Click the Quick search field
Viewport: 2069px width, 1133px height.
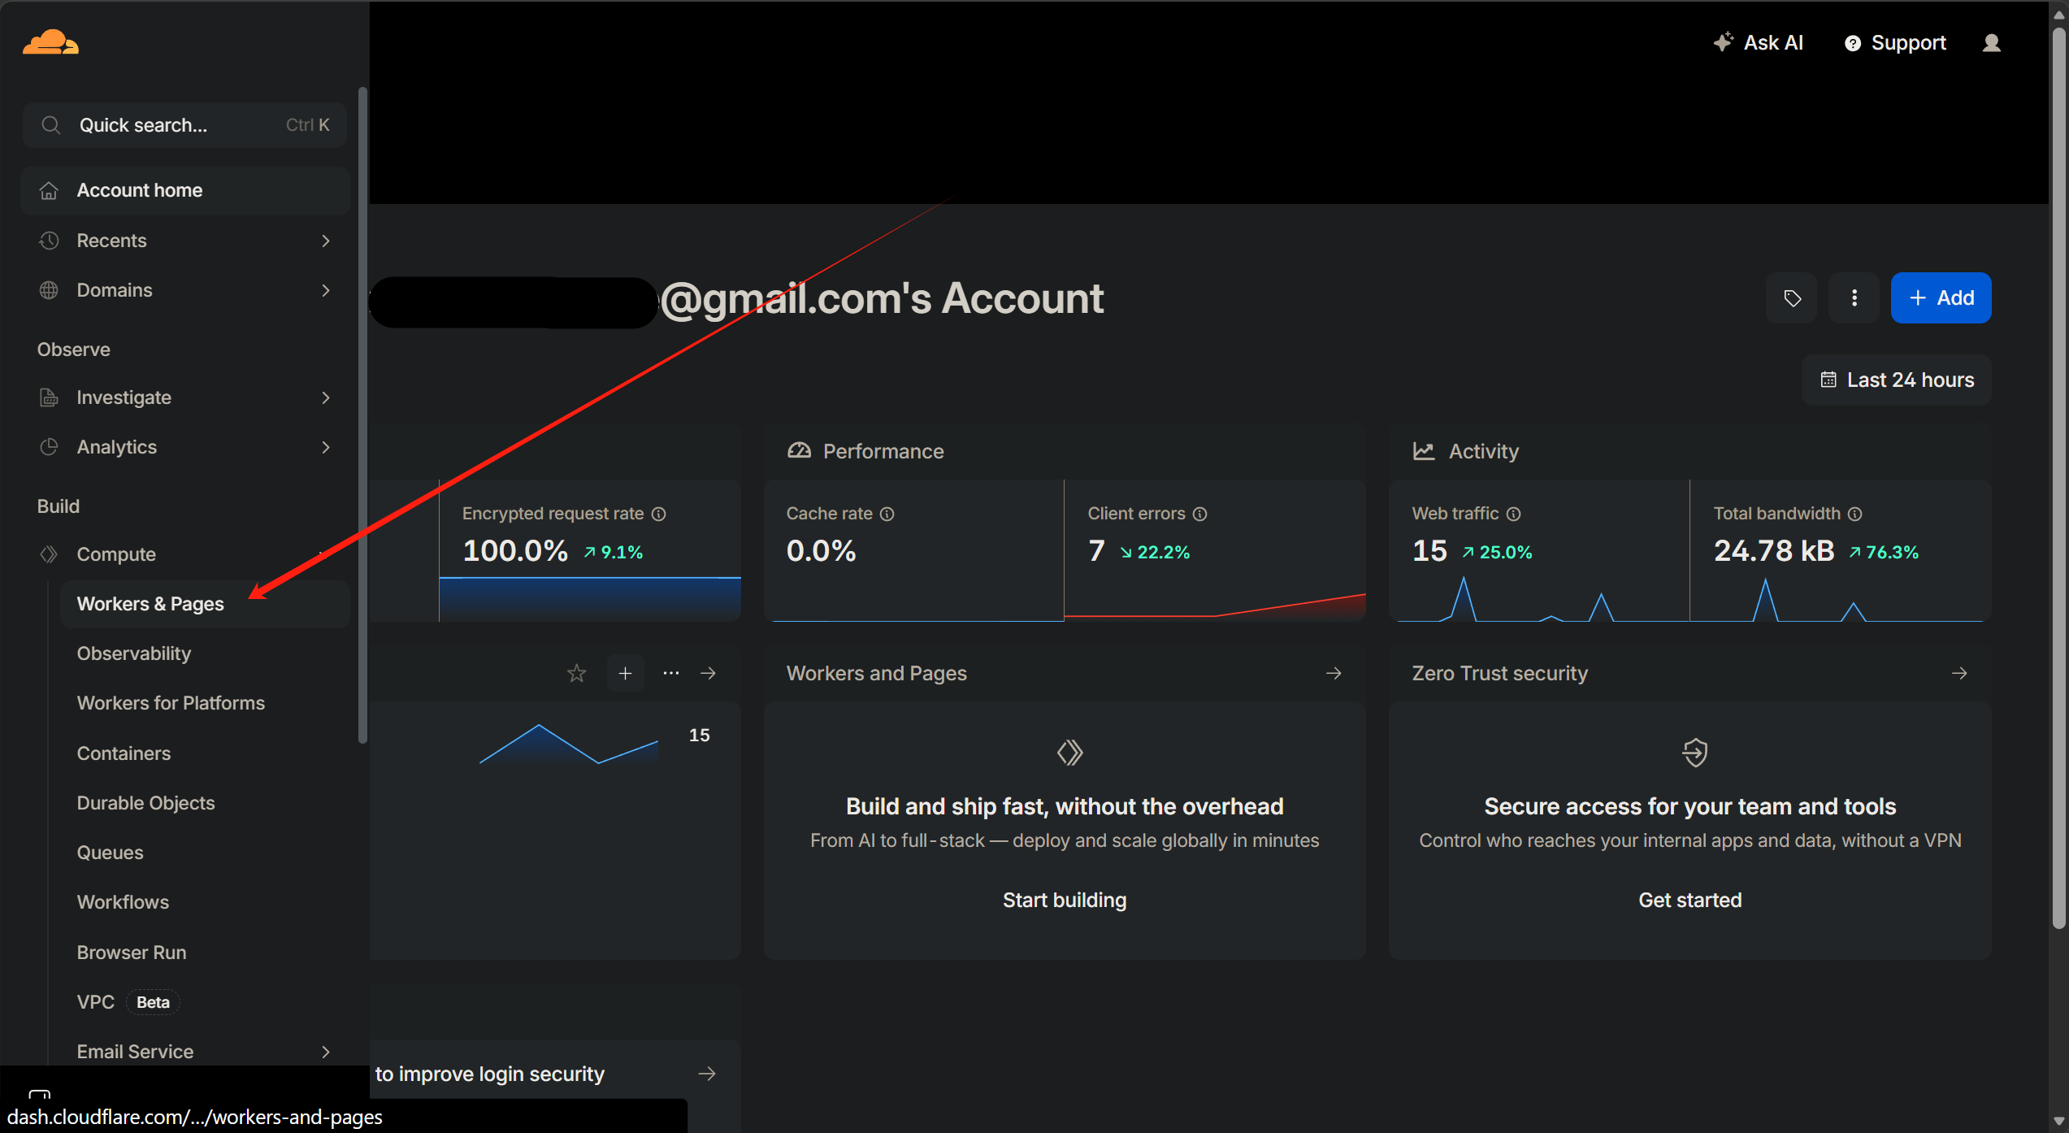click(x=184, y=125)
